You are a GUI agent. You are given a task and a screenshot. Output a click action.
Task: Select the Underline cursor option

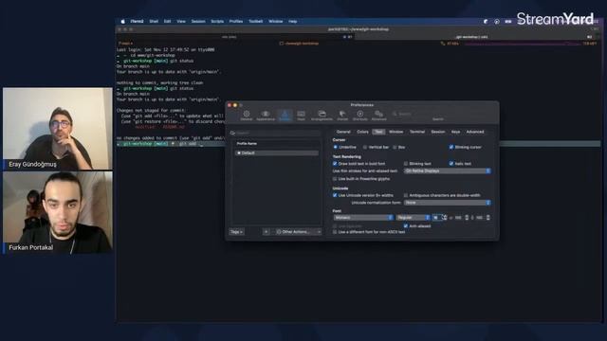pyautogui.click(x=335, y=148)
